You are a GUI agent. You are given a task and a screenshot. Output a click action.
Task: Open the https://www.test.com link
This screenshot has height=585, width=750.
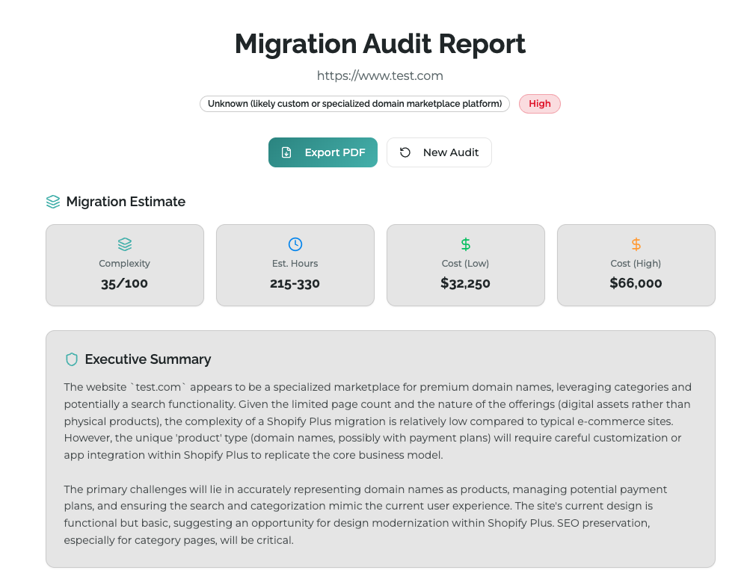(380, 75)
